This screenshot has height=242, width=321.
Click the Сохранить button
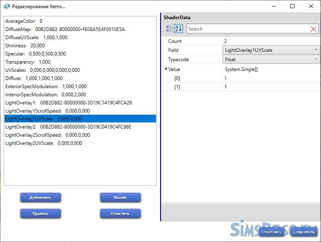(304, 232)
